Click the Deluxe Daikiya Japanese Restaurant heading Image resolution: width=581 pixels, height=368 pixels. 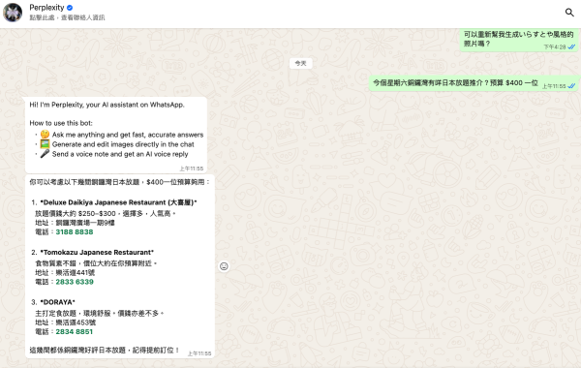(x=118, y=202)
